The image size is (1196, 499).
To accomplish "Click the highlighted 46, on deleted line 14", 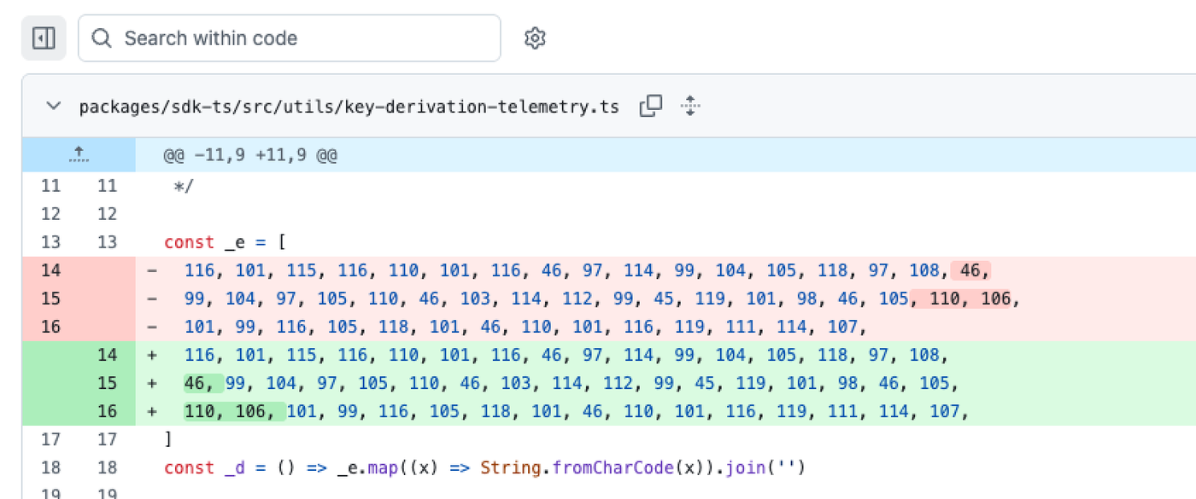I will coord(971,270).
